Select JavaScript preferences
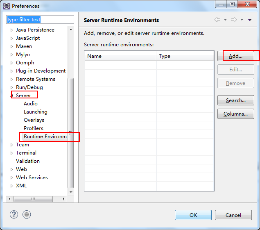Image resolution: width=260 pixels, height=230 pixels. tap(28, 38)
